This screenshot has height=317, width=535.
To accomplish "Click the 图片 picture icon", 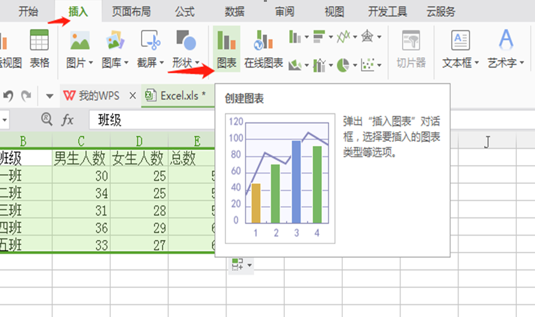I will point(80,40).
